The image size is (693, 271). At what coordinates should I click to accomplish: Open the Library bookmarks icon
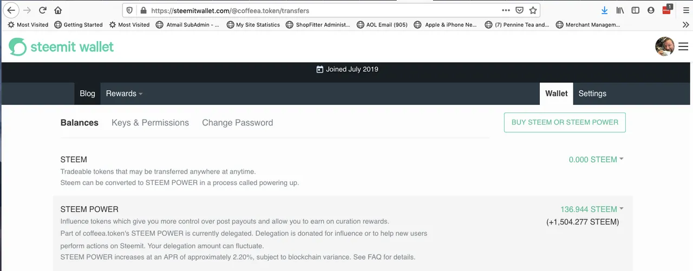pyautogui.click(x=620, y=10)
